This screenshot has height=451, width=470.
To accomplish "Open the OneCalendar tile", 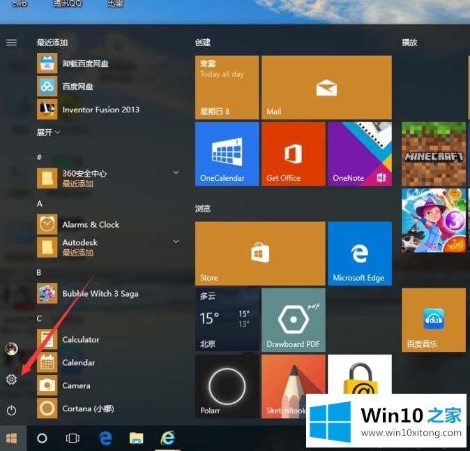I will pos(227,154).
